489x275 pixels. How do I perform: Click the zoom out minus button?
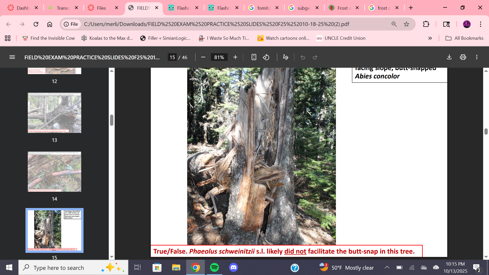point(203,57)
